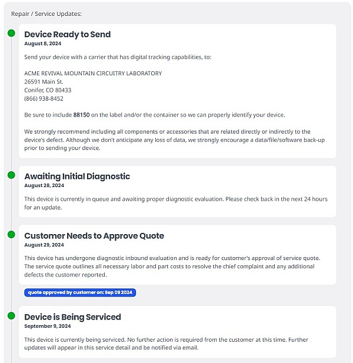The image size is (353, 363).
Task: Click the Device is Being Serviced heading
Action: click(72, 317)
